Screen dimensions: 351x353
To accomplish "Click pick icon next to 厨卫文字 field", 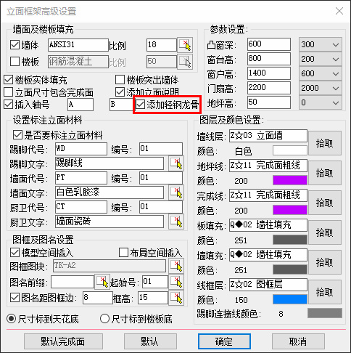I will coord(176,222).
